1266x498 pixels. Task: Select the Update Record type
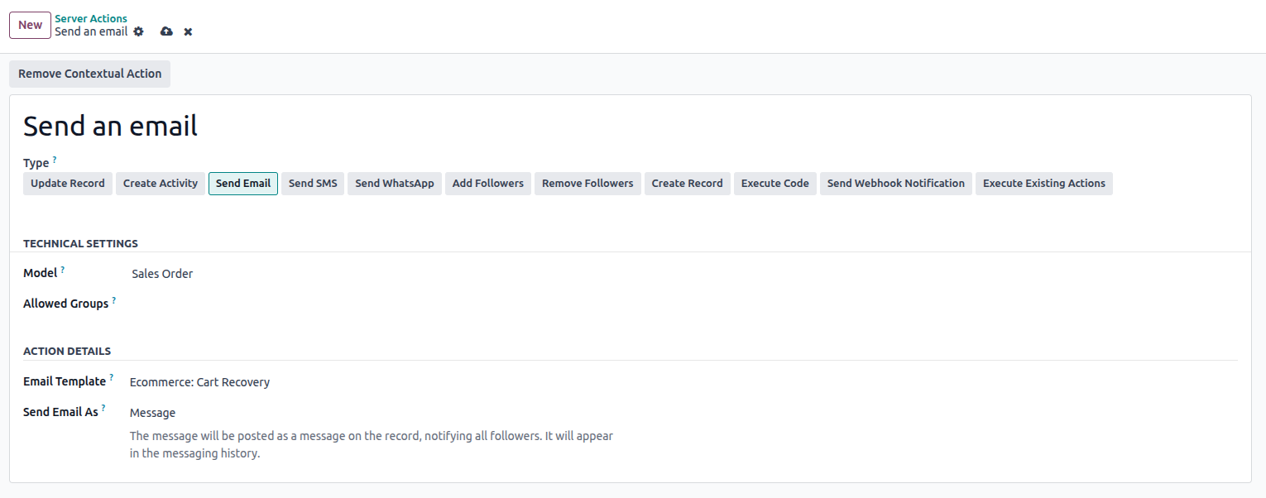pos(68,184)
